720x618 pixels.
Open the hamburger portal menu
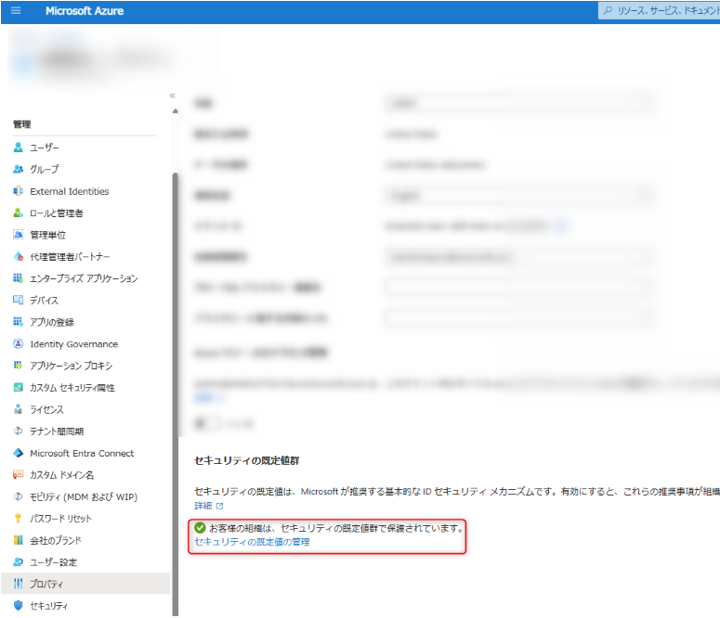[16, 11]
